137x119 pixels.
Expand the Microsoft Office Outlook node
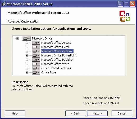[x=27, y=51]
